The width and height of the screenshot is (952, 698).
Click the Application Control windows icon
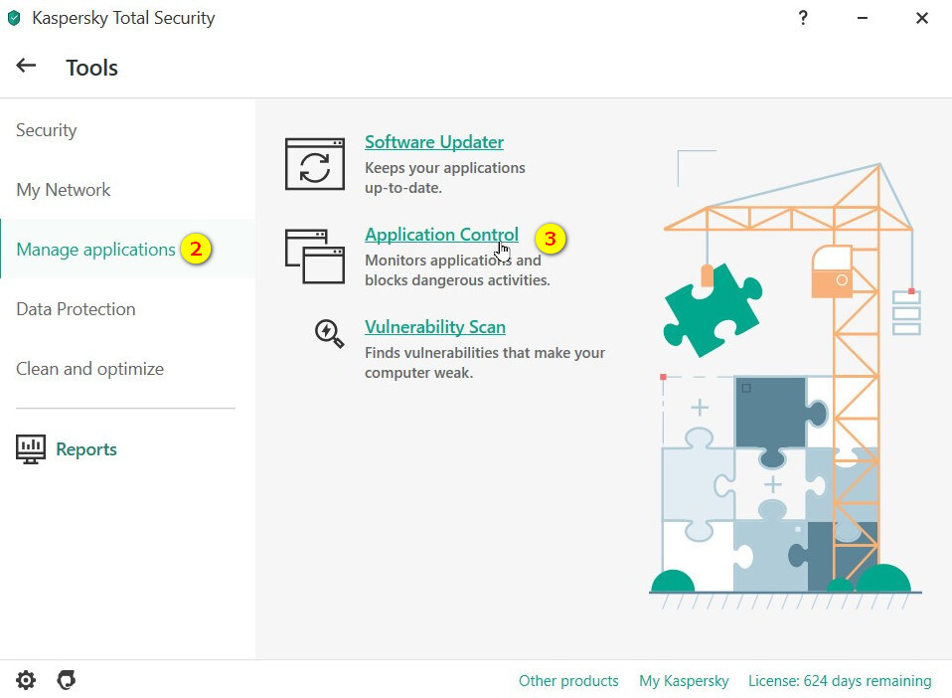[315, 257]
